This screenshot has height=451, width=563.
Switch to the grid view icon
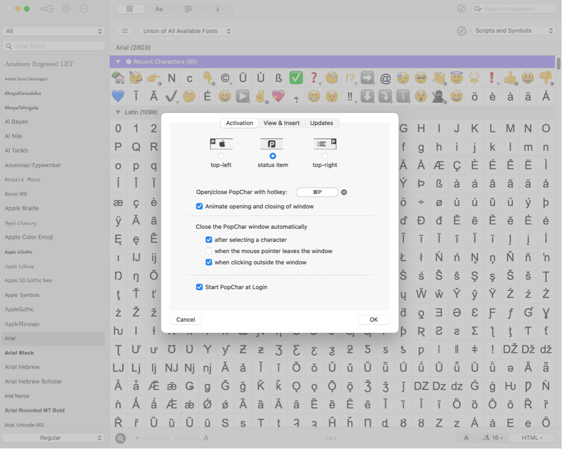pyautogui.click(x=130, y=9)
